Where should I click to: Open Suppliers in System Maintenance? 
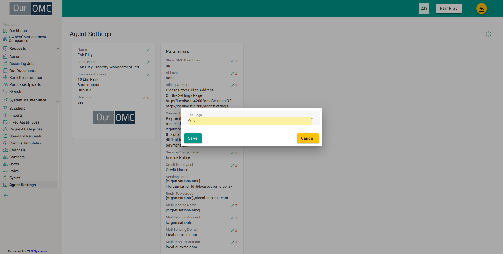pos(17,108)
